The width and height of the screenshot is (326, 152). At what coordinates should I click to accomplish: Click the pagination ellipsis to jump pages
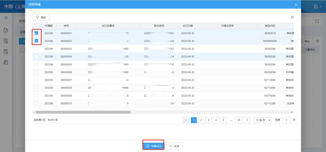tap(231, 120)
